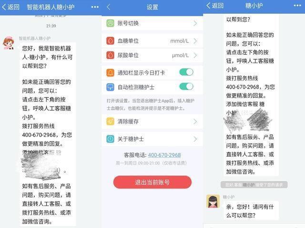Screen dimensions: 305x228
Task: Toggle 通知栏显示今日打卡 switch
Action: 186,72
